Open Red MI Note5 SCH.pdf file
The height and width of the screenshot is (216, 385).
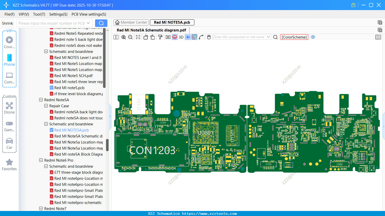pos(73,76)
